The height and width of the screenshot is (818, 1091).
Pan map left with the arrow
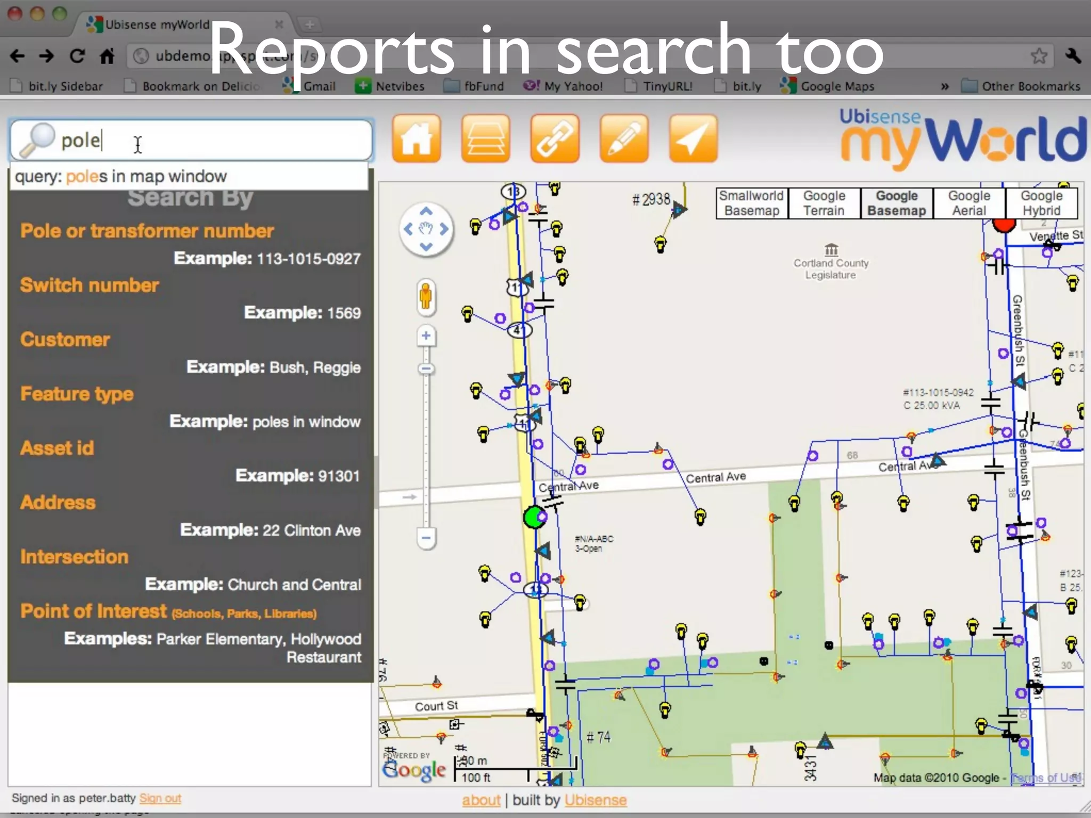point(408,229)
